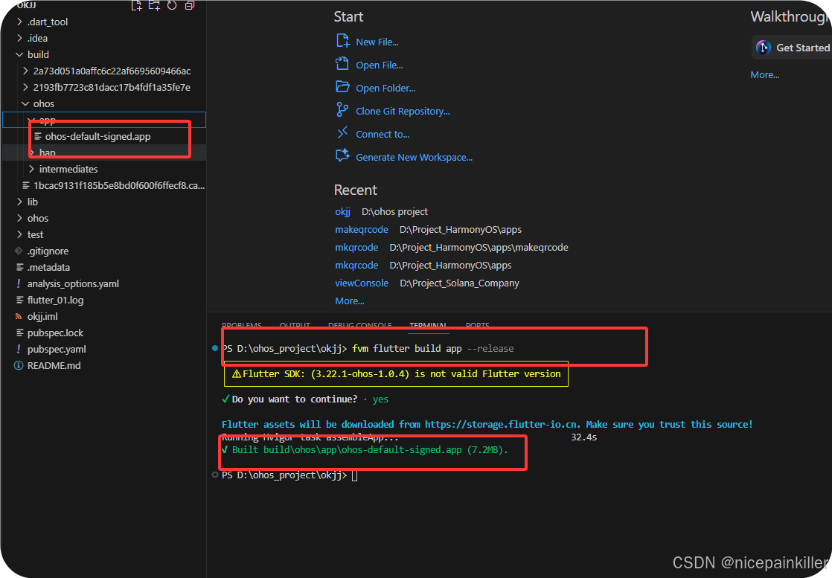Open the DEBUG CONSOLE tab

(x=359, y=325)
